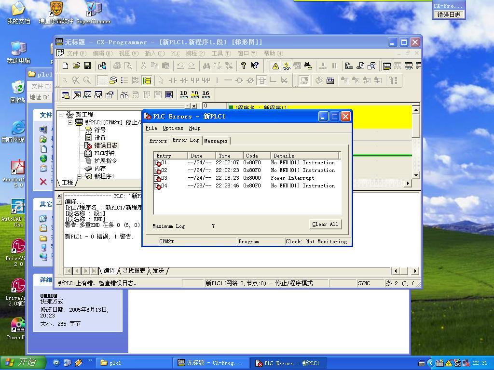Click the Transfer from PLC icon

[360, 66]
